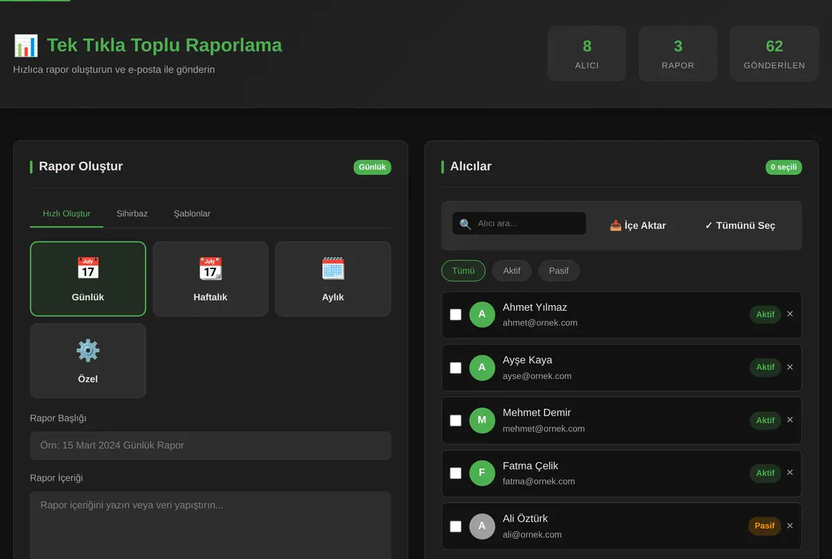
Task: Focus the Rapor Başlığı input field
Action: [211, 445]
